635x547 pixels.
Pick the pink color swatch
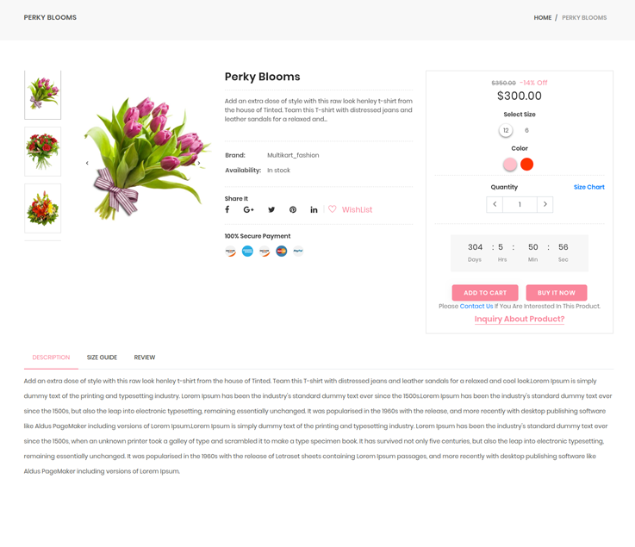coord(510,164)
